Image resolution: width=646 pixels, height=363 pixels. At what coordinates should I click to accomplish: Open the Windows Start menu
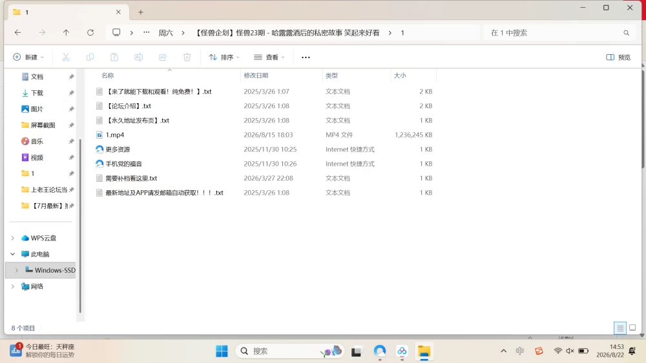[222, 351]
